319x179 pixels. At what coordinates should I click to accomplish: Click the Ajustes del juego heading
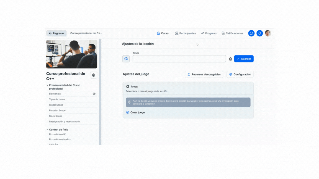(136, 74)
